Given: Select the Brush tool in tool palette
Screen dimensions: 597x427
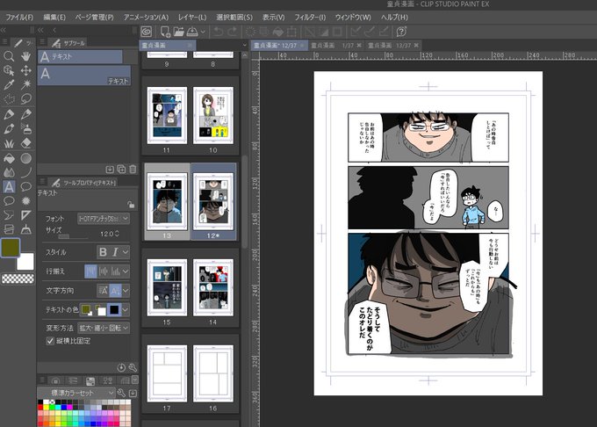Looking at the screenshot, I should point(9,129).
